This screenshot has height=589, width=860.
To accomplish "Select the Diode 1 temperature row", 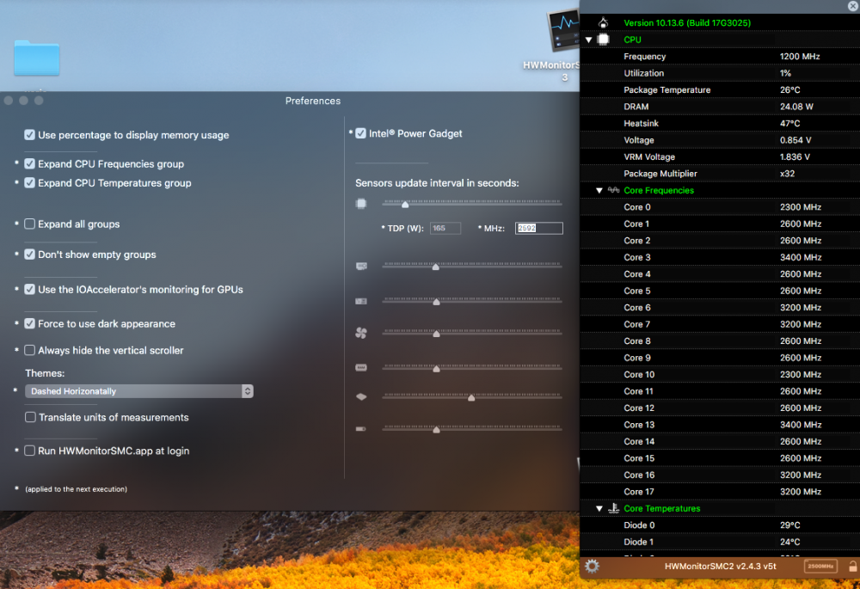I will click(x=720, y=542).
